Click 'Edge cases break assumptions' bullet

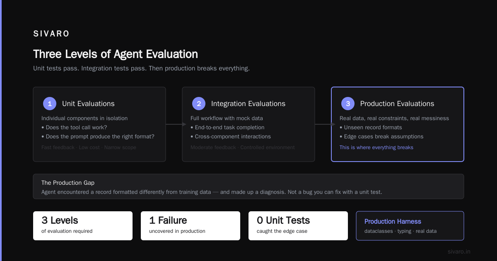(x=381, y=137)
